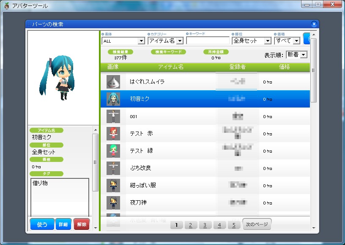
Task: Click the blue search button beside 価格 filter
Action: 307,39
